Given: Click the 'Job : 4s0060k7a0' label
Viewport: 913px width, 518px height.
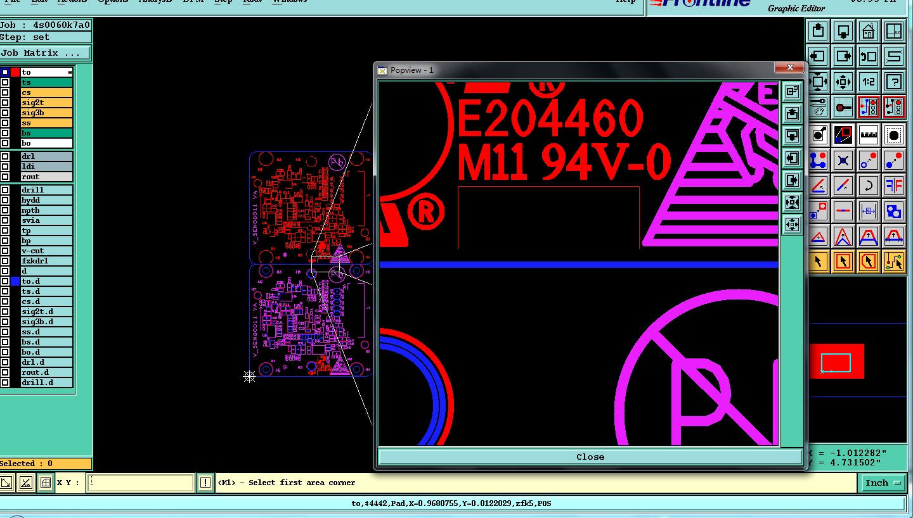Looking at the screenshot, I should [45, 25].
